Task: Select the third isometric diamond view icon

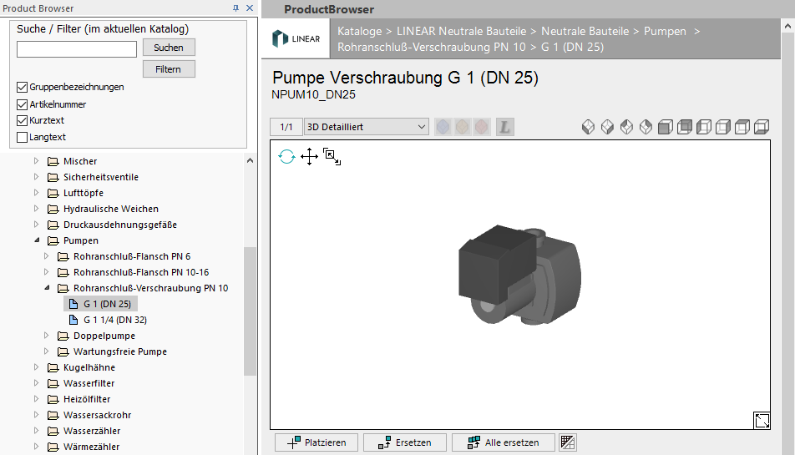Action: click(x=626, y=127)
